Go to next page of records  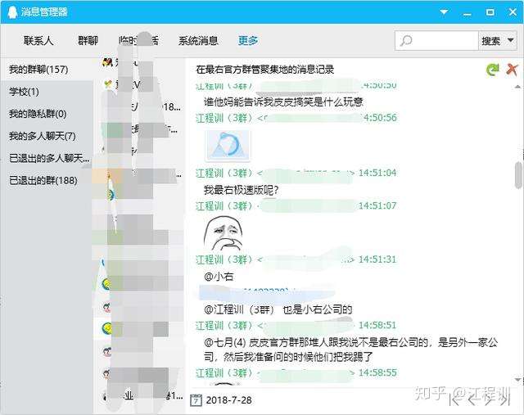(x=489, y=399)
